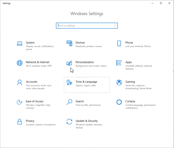Click 'Your accounts, email, sync' description
Viewport: 174px width, 148px height.
[x=39, y=87]
